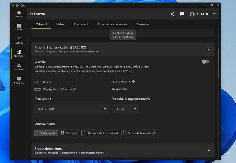Click the Velocità di aggiornamento label
Screen dimensions: 236x163
pyautogui.click(x=131, y=99)
